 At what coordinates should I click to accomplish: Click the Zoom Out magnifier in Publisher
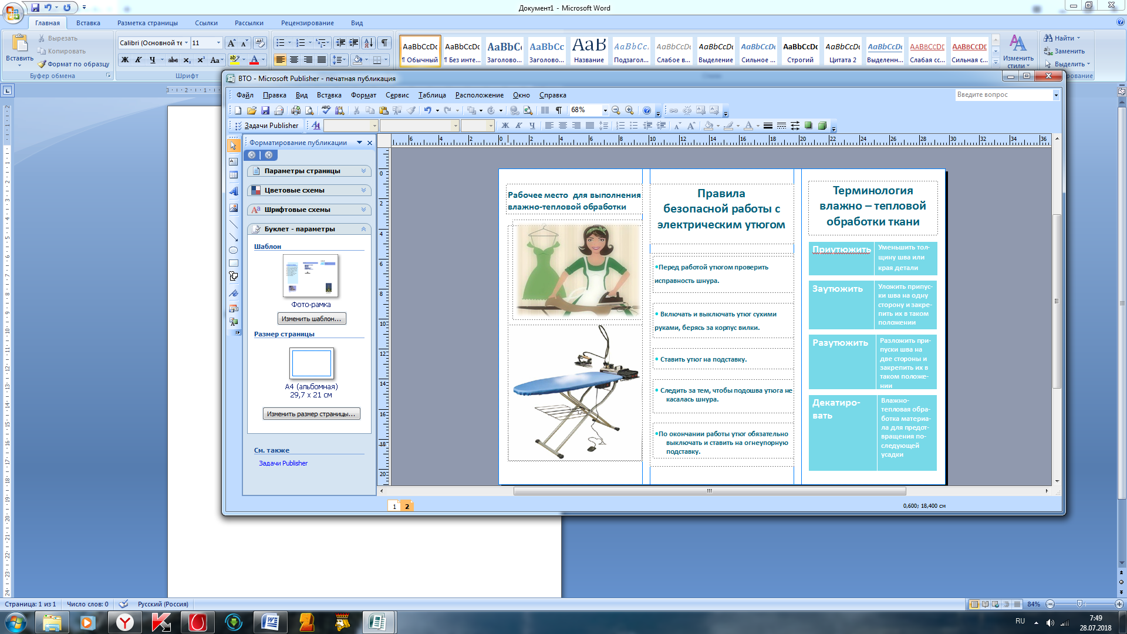pyautogui.click(x=616, y=110)
